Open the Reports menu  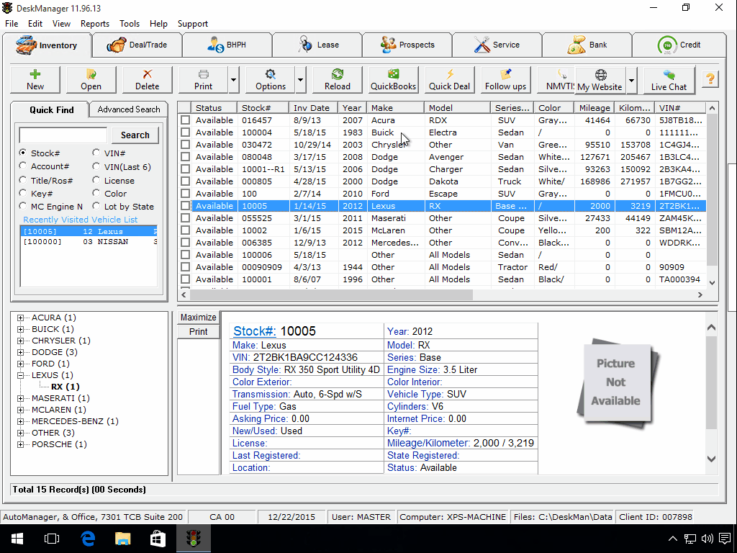(94, 24)
